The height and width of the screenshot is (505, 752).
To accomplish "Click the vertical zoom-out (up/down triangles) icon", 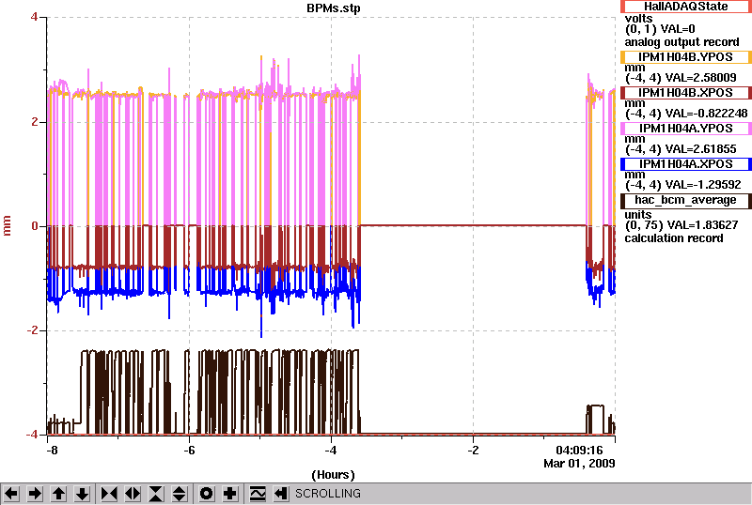I will (x=180, y=494).
